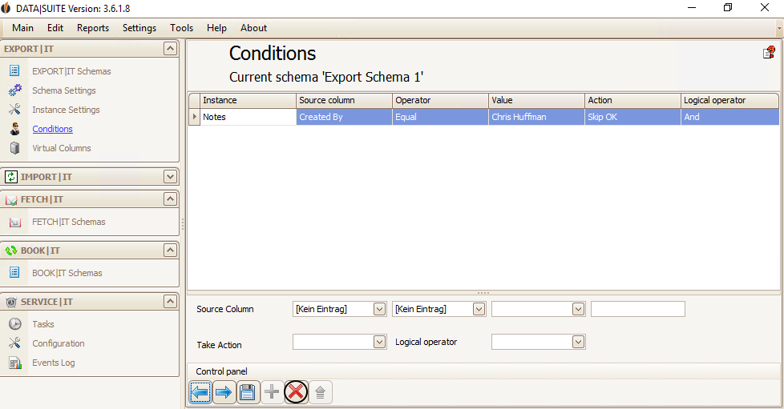The height and width of the screenshot is (409, 784).
Task: Collapse the SERVICE|IT panel
Action: [170, 302]
